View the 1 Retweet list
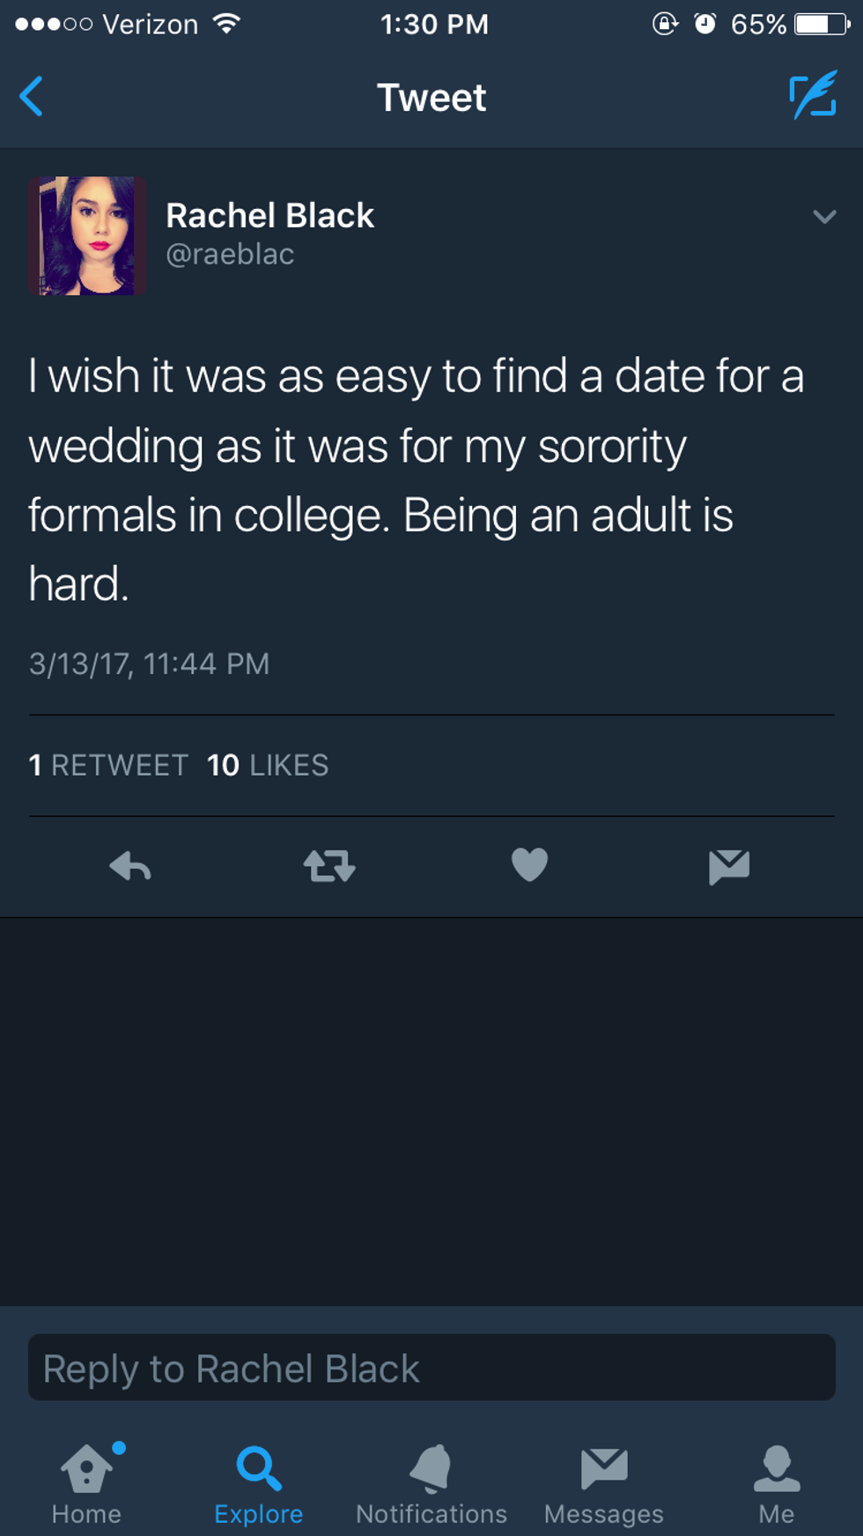The image size is (863, 1536). (108, 765)
